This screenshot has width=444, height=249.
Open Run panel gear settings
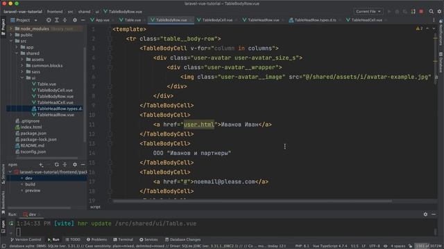pyautogui.click(x=425, y=214)
